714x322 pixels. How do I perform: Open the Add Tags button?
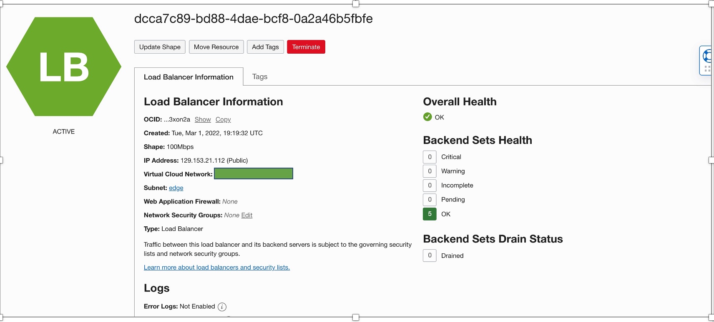(265, 47)
